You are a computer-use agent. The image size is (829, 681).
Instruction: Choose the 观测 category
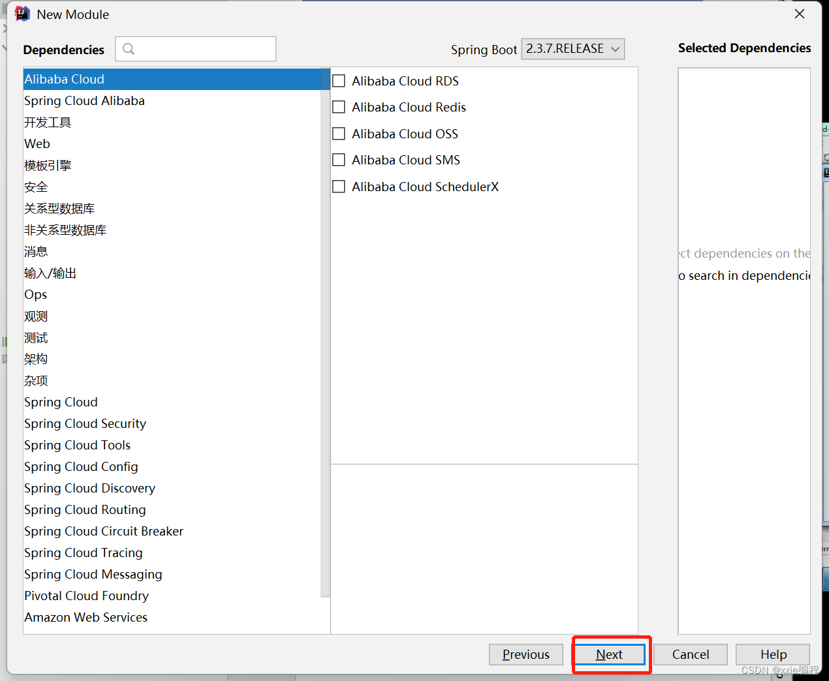(172, 316)
